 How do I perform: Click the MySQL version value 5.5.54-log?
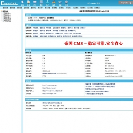(108, 63)
